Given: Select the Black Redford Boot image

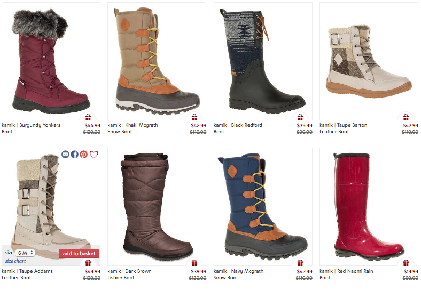Looking at the screenshot, I should tap(263, 61).
